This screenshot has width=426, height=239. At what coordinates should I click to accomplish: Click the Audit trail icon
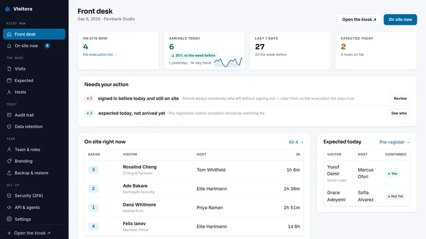pos(9,115)
